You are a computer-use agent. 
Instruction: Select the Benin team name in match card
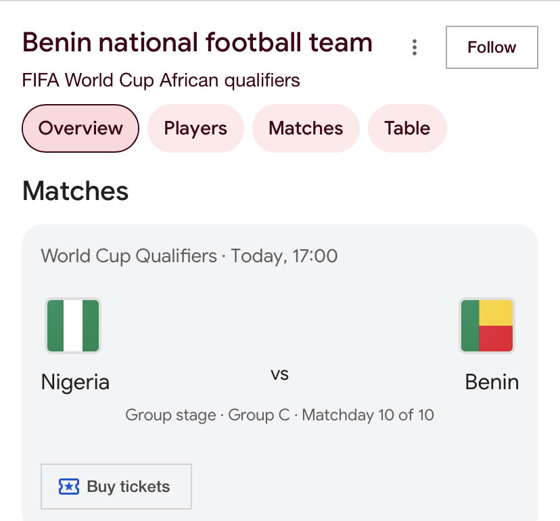492,382
